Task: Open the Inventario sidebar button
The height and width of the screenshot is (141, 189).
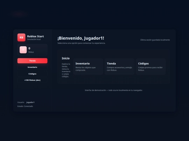Action: click(x=33, y=67)
